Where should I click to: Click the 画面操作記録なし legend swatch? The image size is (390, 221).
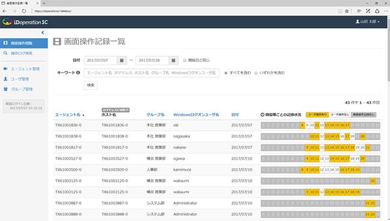364,114
